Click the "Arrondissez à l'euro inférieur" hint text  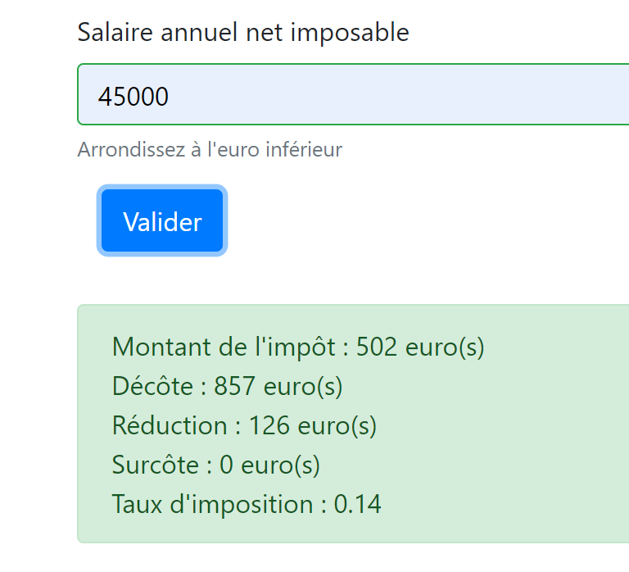(210, 150)
